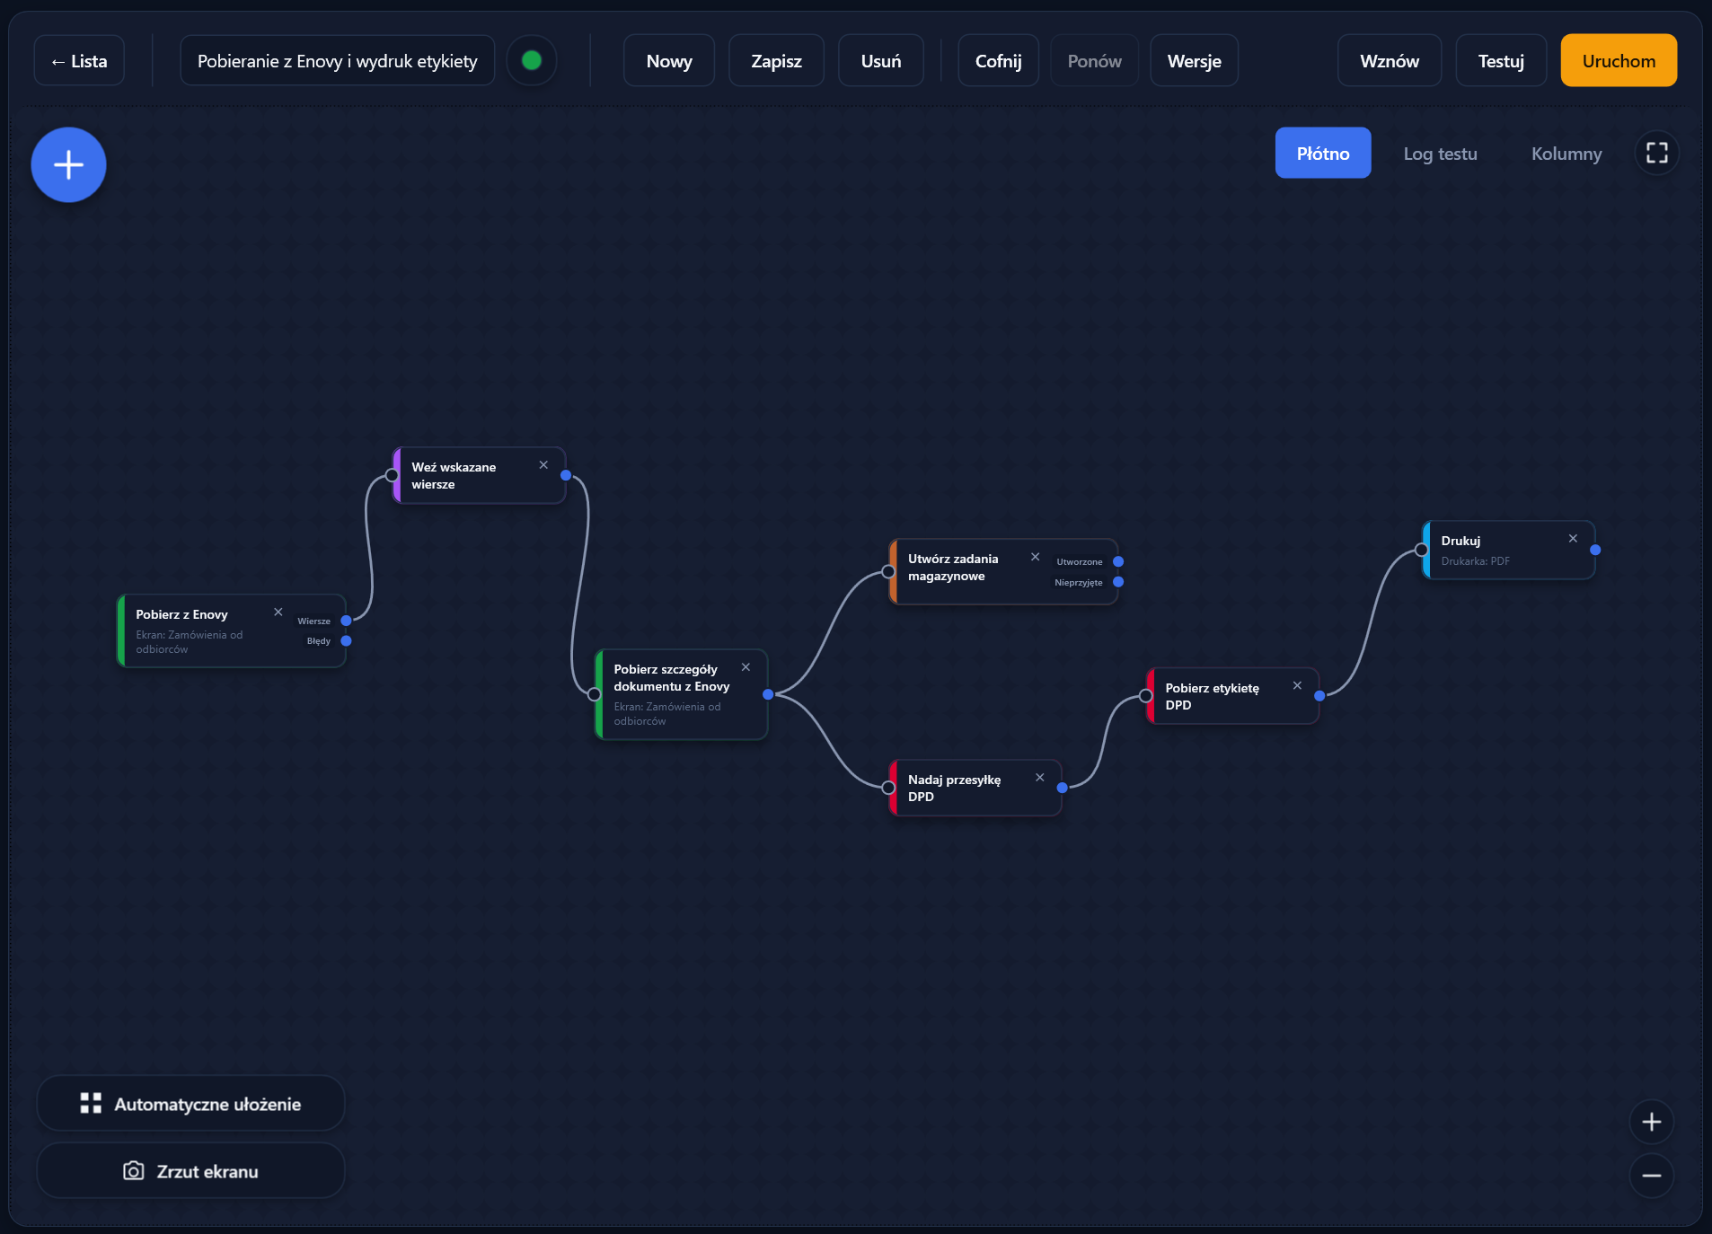Screen dimensions: 1712x1234
Task: Remove the 'Pobierz etykietę DPD' node
Action: (1297, 686)
